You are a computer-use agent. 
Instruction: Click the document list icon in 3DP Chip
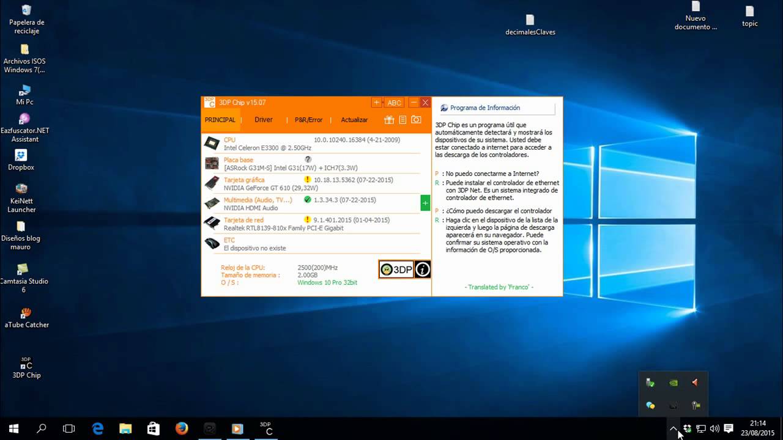point(403,120)
